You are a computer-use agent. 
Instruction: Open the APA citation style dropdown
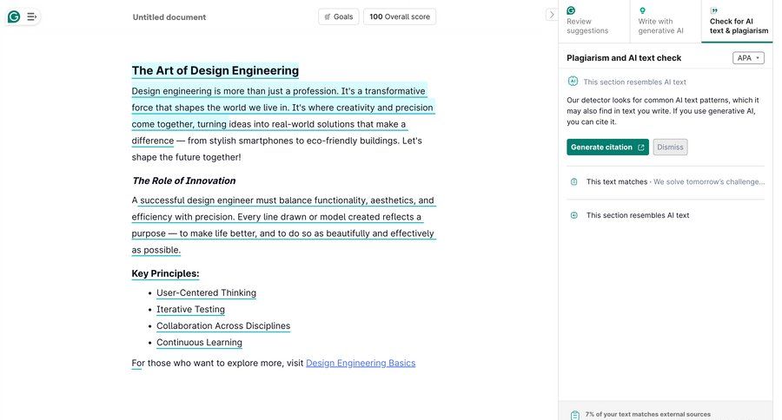pos(748,58)
